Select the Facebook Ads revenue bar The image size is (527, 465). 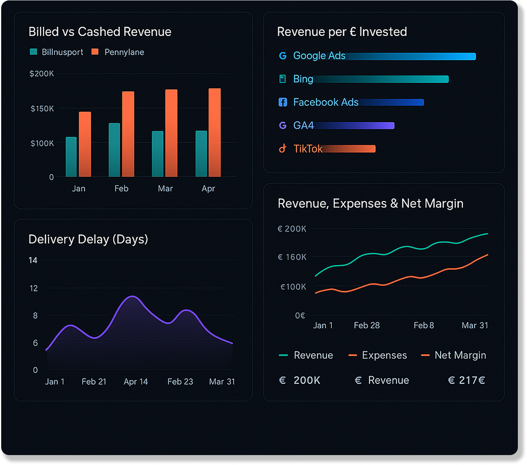391,102
